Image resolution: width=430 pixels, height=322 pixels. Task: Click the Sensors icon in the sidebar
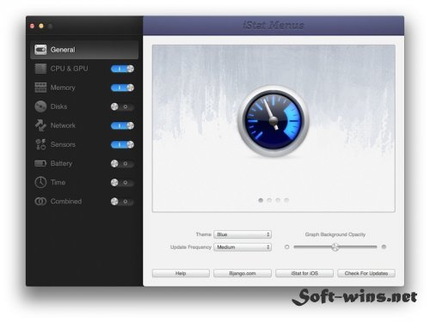(x=40, y=144)
